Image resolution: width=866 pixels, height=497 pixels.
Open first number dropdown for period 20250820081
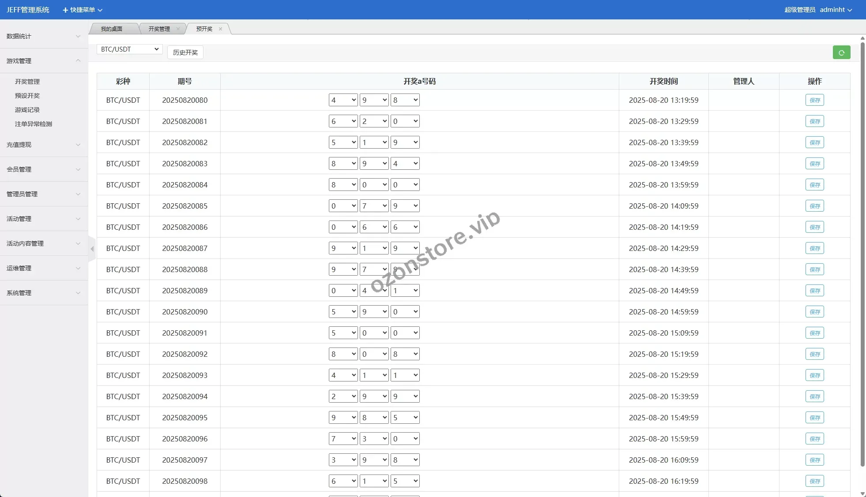click(x=343, y=121)
